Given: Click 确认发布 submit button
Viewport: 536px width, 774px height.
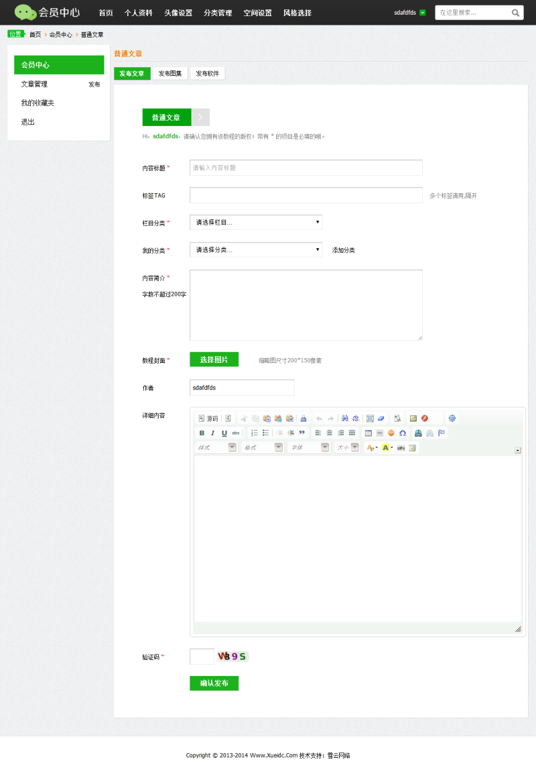Looking at the screenshot, I should [214, 683].
